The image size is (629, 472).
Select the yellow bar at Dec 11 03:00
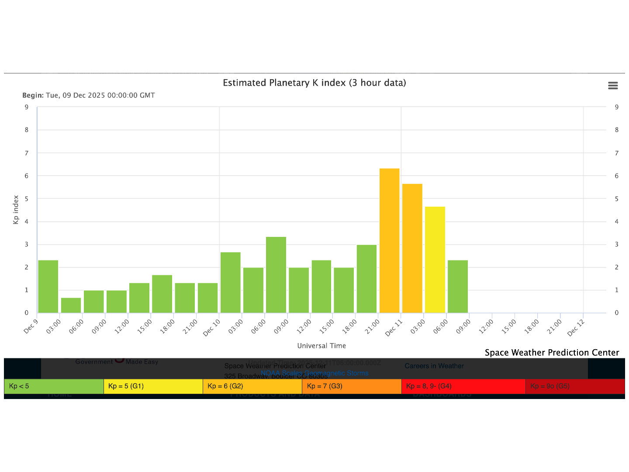[x=435, y=260]
